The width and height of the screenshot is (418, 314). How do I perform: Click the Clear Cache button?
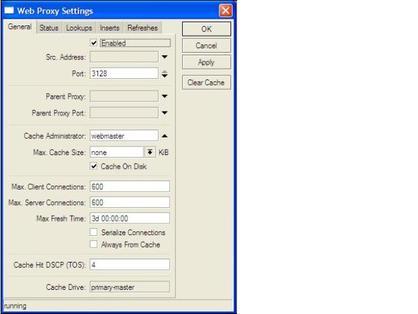pos(206,83)
